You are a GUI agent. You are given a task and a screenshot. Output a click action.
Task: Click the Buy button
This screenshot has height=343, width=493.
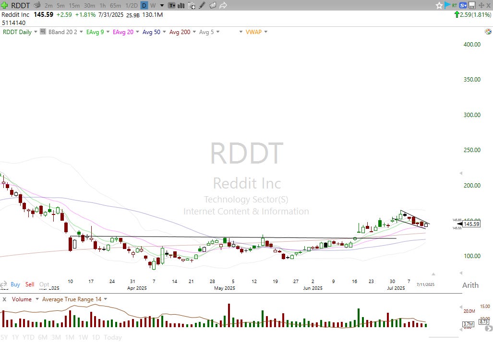click(15, 284)
